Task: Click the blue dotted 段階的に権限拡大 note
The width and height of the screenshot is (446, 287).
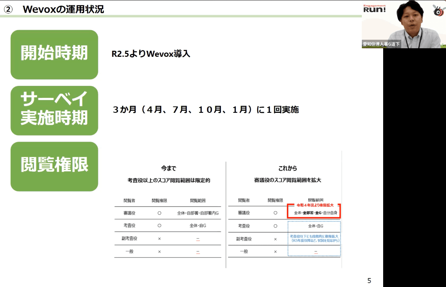Action: tap(314, 238)
